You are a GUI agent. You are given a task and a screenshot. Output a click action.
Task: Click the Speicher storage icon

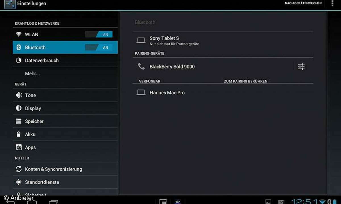tap(19, 121)
